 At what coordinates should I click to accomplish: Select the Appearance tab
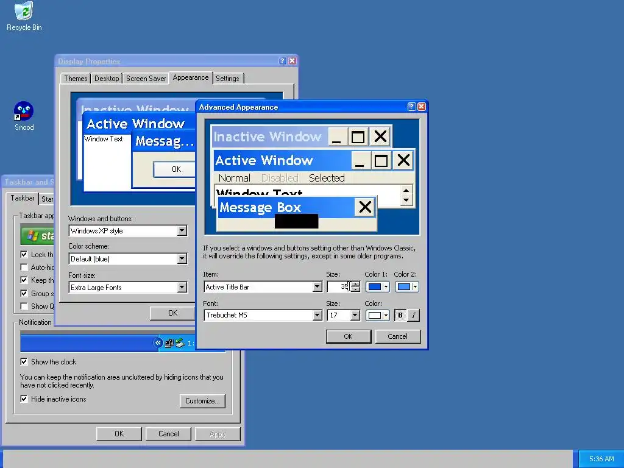pyautogui.click(x=191, y=77)
